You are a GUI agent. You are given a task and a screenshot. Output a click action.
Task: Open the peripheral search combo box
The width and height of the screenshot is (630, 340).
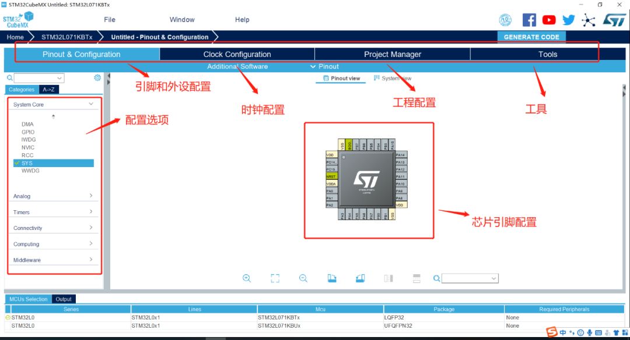coord(39,78)
